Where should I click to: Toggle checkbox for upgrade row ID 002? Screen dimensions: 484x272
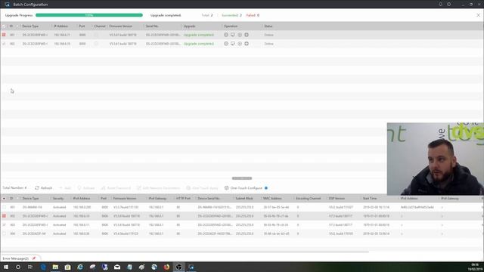pyautogui.click(x=4, y=44)
